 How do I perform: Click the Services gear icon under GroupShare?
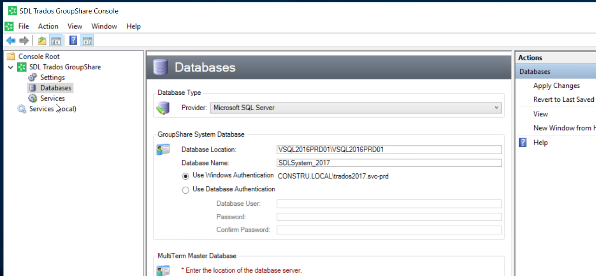tap(33, 99)
